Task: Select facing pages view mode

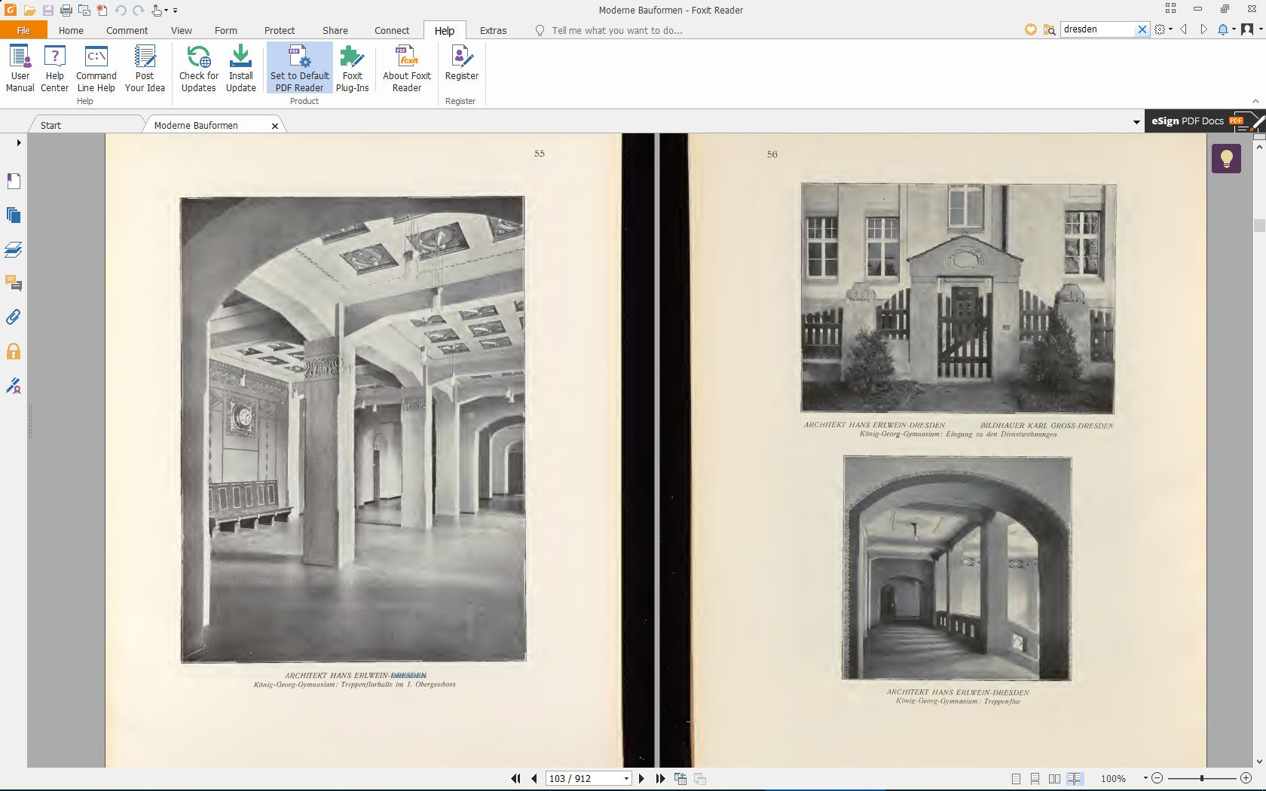Action: 1054,778
